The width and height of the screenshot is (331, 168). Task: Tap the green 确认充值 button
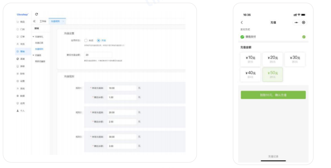273,95
